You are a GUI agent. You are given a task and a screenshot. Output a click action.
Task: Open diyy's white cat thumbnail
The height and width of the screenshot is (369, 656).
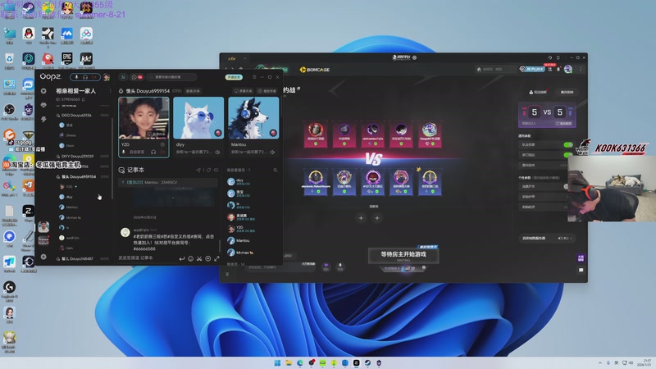click(198, 118)
